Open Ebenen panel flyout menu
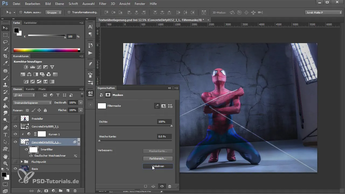Image resolution: width=345 pixels, height=194 pixels. [81, 89]
